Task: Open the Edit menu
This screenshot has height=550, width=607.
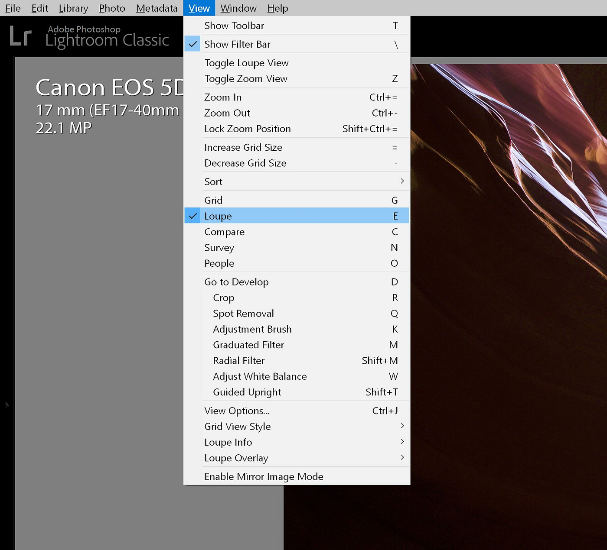Action: coord(39,8)
